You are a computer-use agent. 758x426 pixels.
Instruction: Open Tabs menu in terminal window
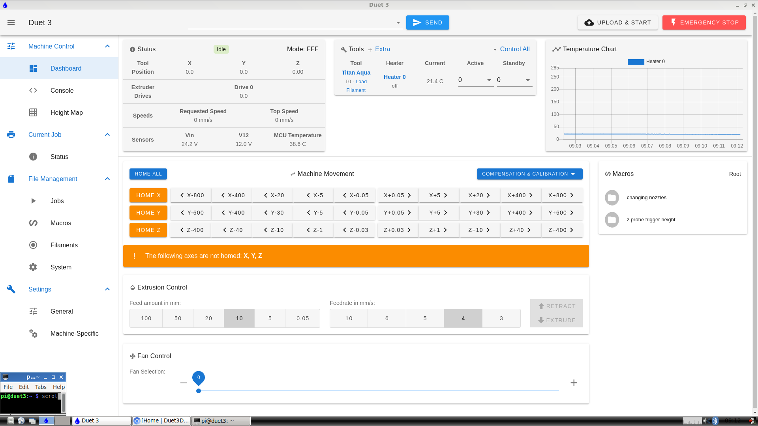click(41, 387)
